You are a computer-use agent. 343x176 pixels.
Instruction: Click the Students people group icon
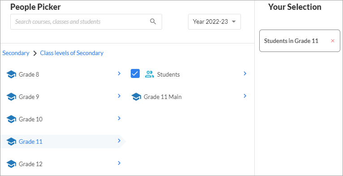pyautogui.click(x=150, y=74)
